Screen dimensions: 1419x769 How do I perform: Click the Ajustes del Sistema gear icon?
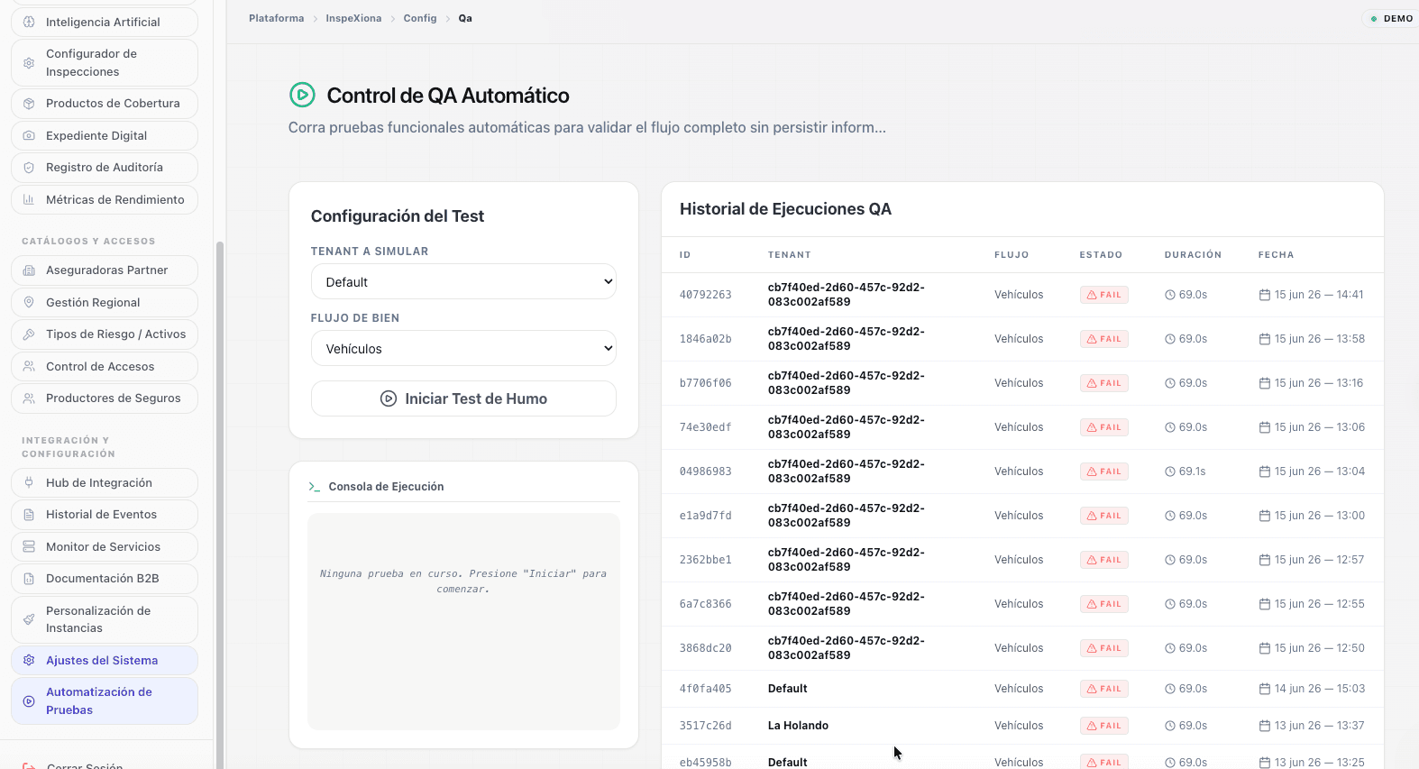(x=29, y=661)
